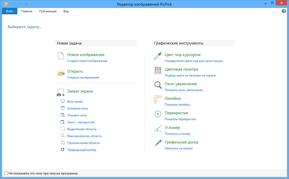The height and width of the screenshot is (179, 289).
Task: Select 'Произвольная область' capture link
Action: 83,143
